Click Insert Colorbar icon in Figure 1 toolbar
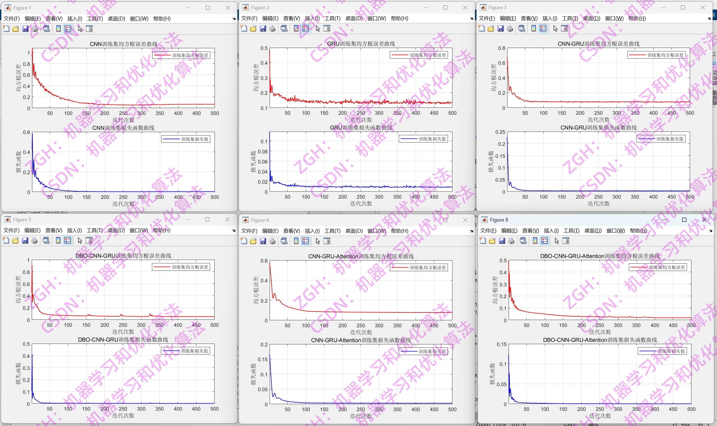The width and height of the screenshot is (717, 426). pos(58,29)
